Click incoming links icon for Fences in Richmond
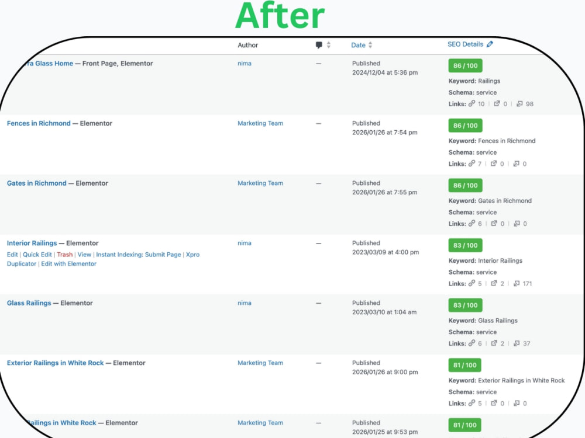The height and width of the screenshot is (438, 585). (x=517, y=164)
